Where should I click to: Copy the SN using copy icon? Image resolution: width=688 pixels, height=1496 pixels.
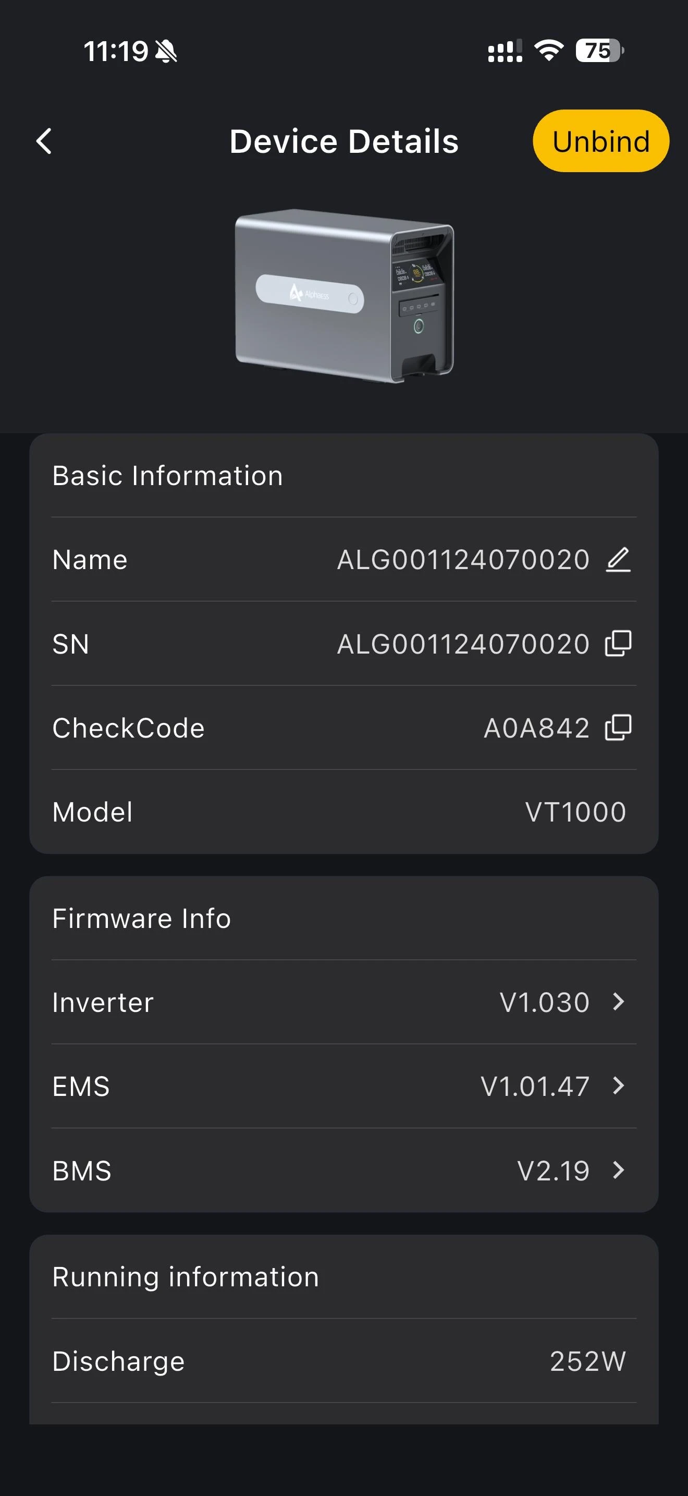coord(618,644)
